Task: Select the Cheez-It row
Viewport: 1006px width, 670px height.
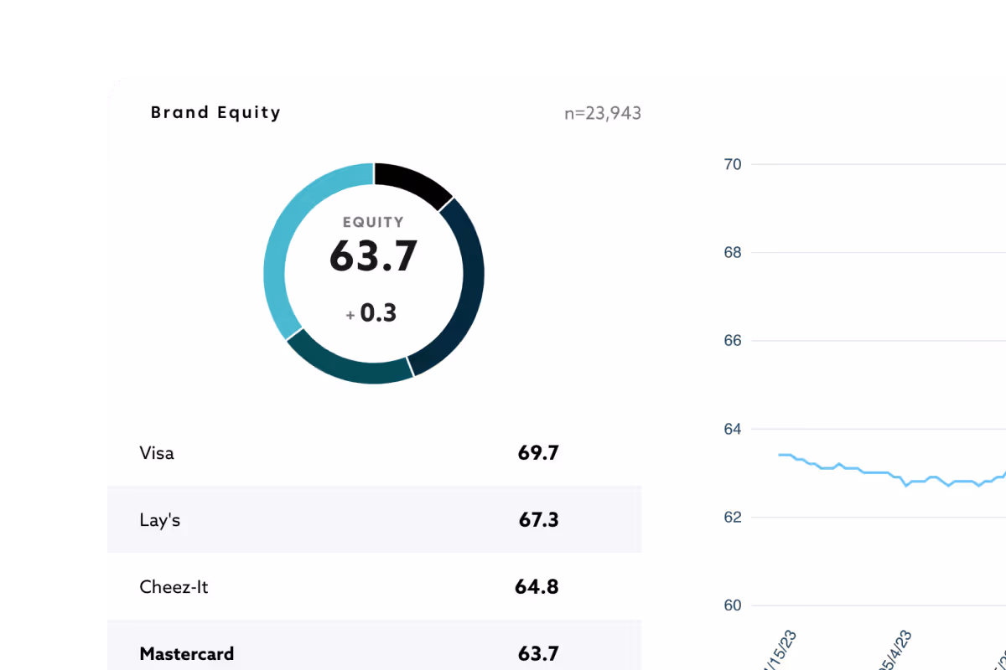Action: point(375,586)
